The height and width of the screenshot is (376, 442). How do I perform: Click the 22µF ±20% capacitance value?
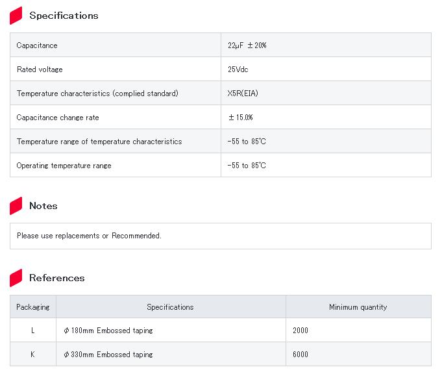point(247,45)
